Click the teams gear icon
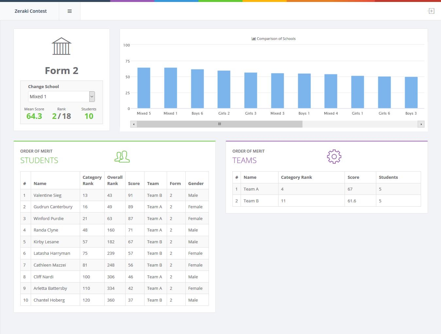441x334 pixels. [334, 157]
